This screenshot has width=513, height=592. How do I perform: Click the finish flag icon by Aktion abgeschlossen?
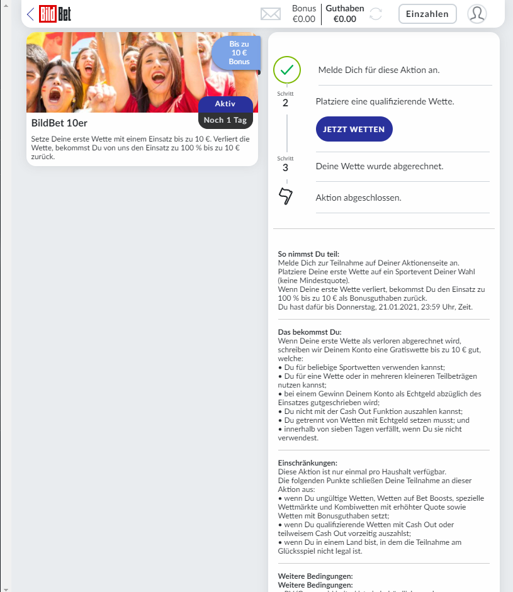coord(286,196)
